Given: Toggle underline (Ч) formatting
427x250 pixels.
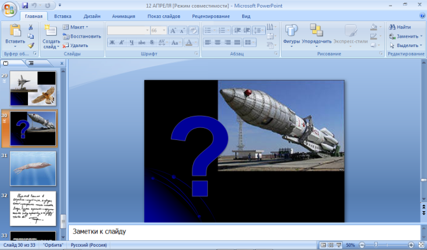Looking at the screenshot, I should coord(131,43).
